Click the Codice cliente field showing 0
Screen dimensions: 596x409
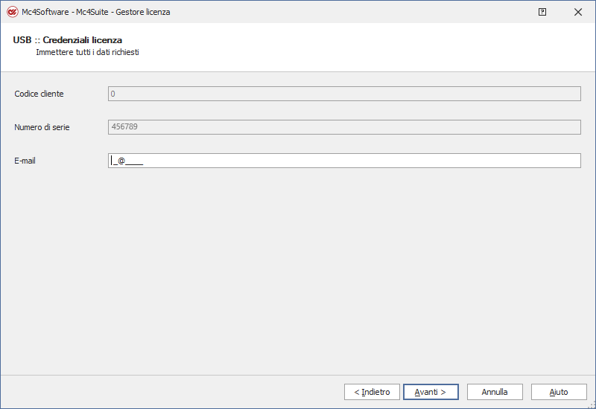[344, 94]
